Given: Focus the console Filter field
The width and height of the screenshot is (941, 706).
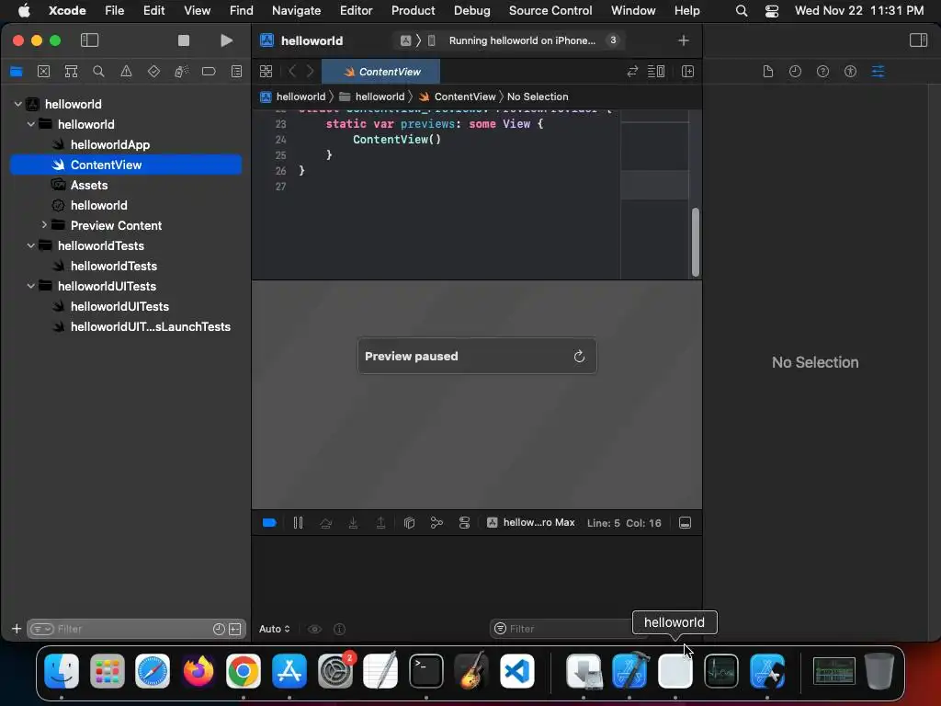Looking at the screenshot, I should coord(561,629).
